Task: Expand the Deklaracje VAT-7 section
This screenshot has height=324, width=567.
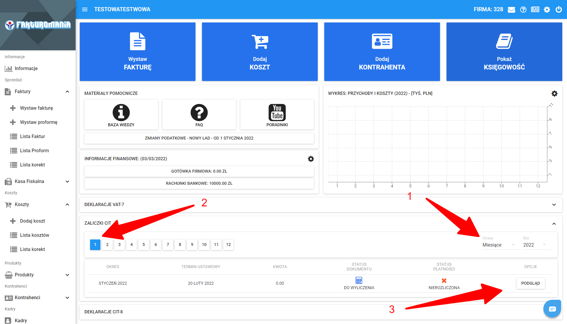Action: (554, 205)
